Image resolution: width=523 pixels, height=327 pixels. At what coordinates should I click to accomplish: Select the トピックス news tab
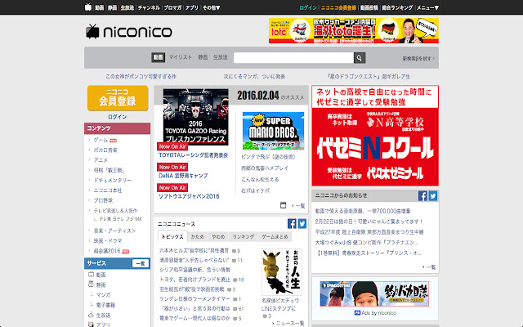(172, 236)
